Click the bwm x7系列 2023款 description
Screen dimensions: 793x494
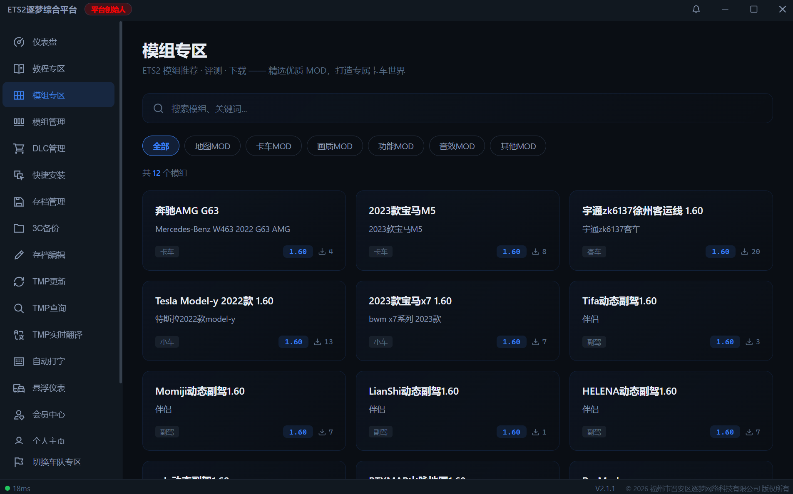coord(405,319)
